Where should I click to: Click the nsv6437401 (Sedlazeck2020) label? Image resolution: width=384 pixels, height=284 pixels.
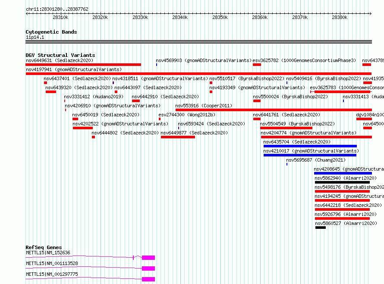[77, 78]
